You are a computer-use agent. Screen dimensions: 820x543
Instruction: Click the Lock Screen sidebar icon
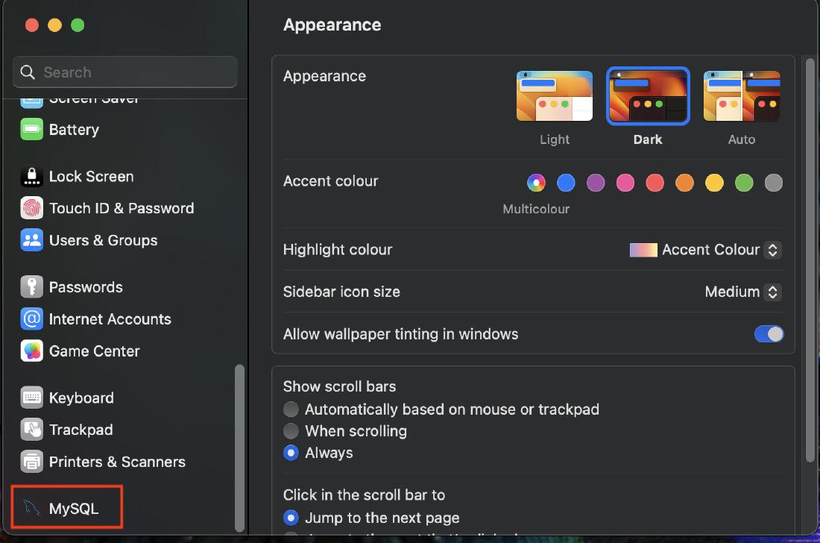click(x=31, y=177)
